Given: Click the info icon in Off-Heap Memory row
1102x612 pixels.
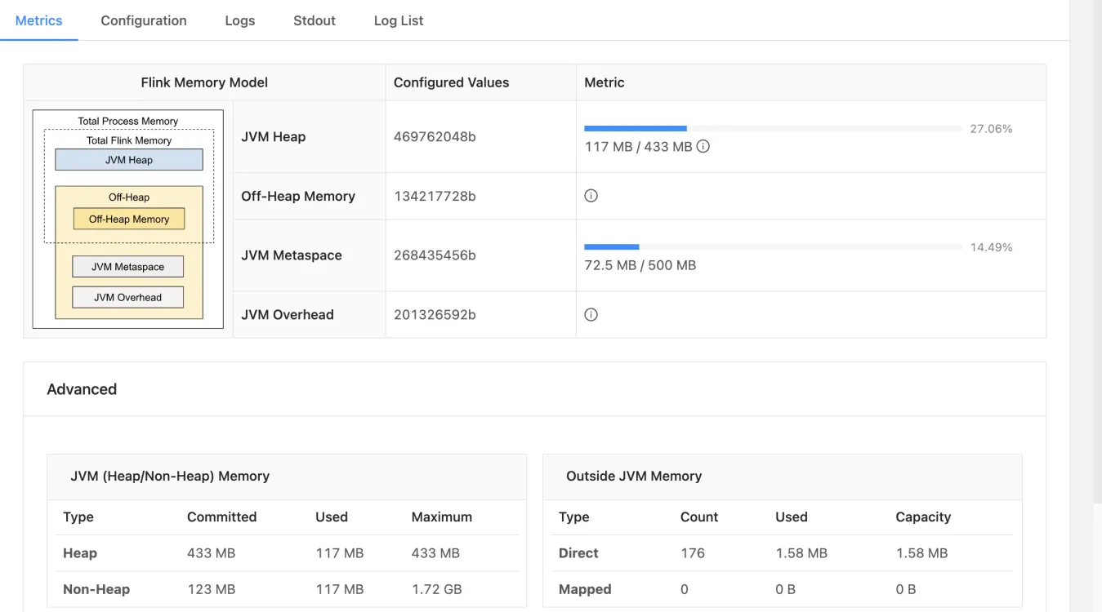Looking at the screenshot, I should click(591, 196).
